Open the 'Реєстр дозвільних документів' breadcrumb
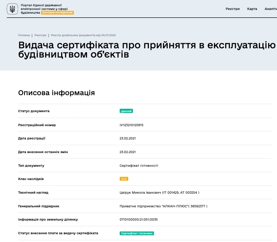The image size is (277, 242). [x=83, y=35]
